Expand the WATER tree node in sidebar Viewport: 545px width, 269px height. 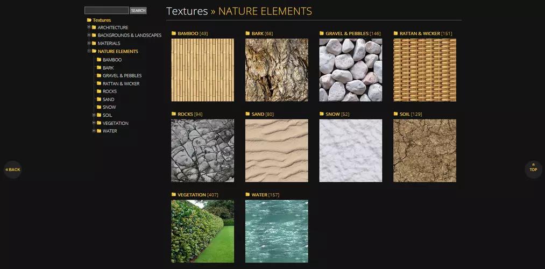click(94, 131)
